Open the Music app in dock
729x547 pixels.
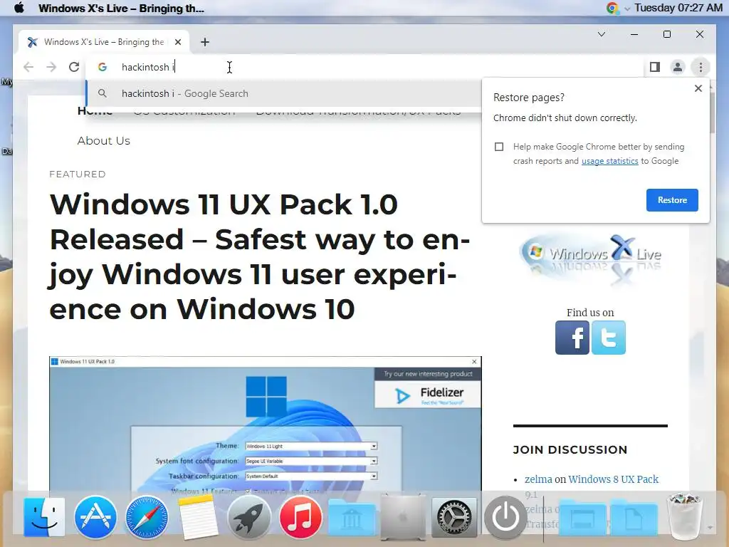pos(300,517)
